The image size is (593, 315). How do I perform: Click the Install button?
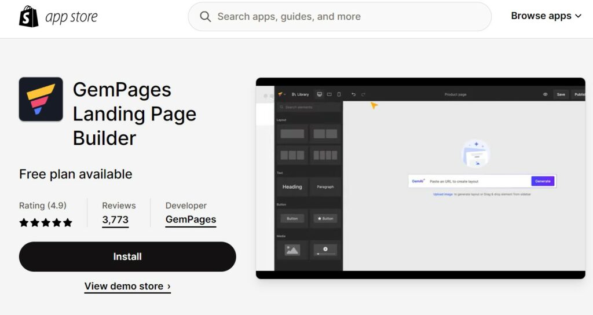pyautogui.click(x=127, y=257)
